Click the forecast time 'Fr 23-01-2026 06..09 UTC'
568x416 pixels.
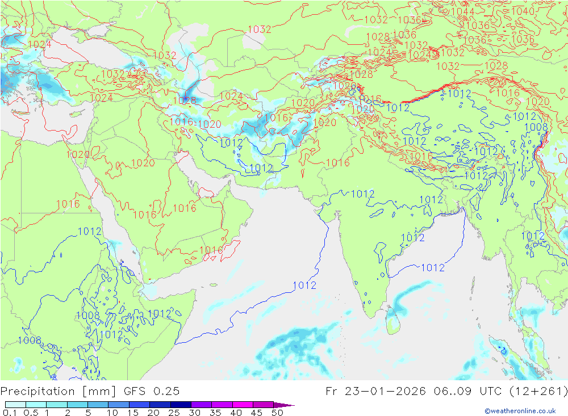[414, 392]
